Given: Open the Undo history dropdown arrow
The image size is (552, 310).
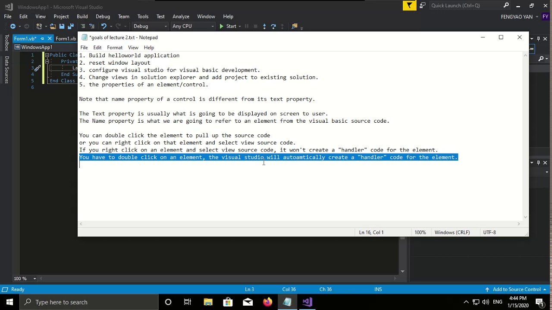Looking at the screenshot, I should 111,26.
